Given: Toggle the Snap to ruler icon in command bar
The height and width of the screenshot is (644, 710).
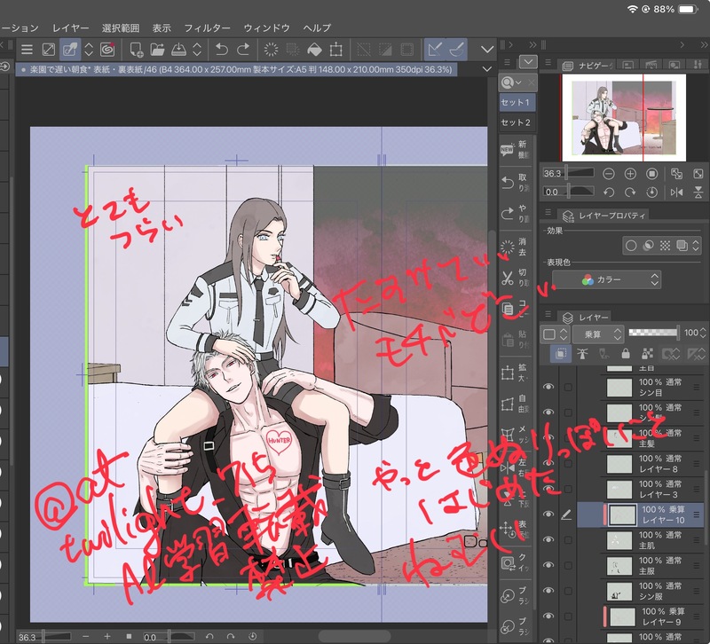Looking at the screenshot, I should click(435, 49).
